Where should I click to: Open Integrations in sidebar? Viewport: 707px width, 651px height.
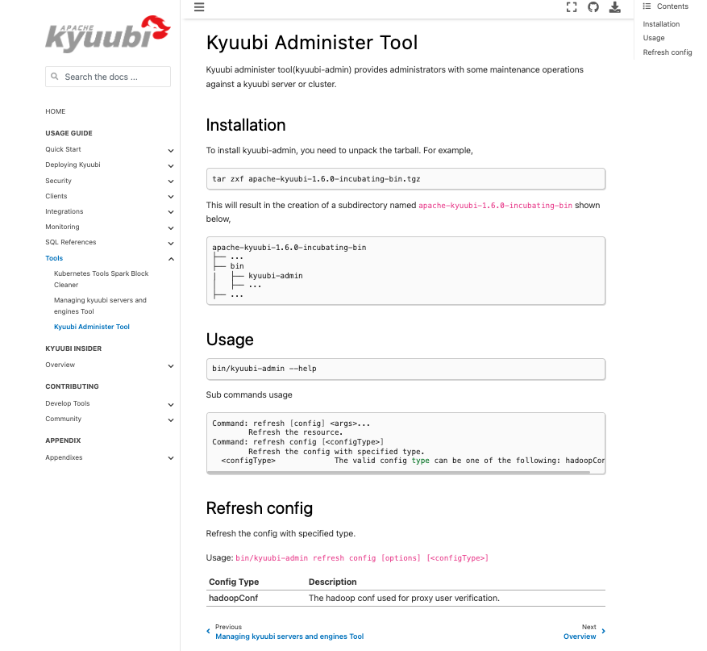(64, 211)
